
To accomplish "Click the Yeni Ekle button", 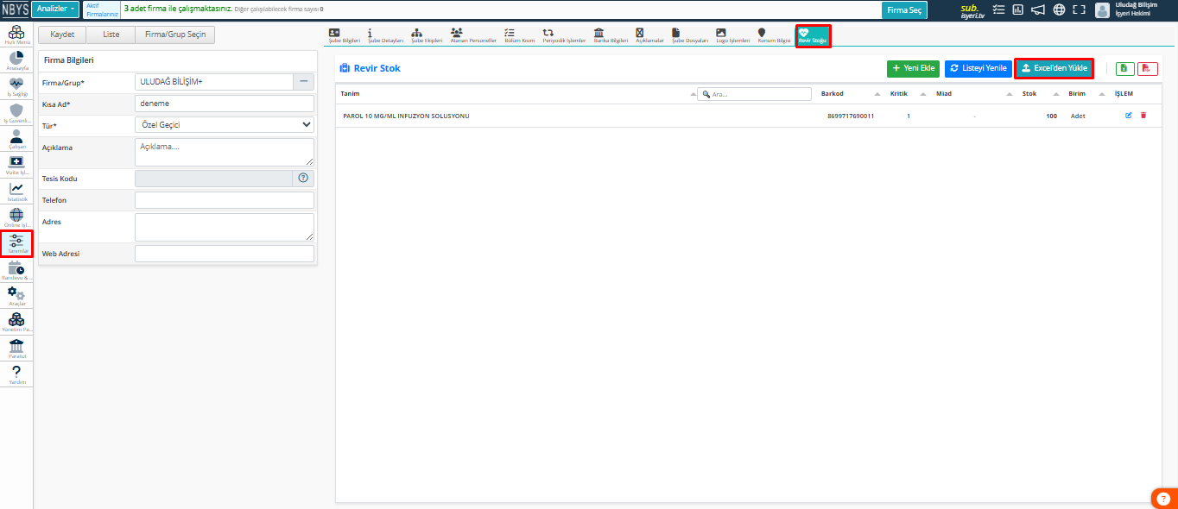I will pos(914,68).
